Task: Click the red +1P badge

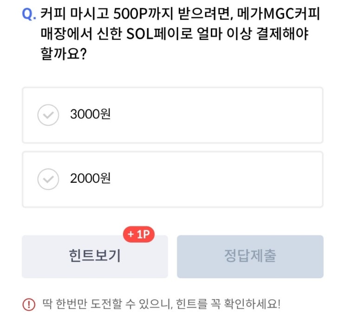Action: point(138,235)
